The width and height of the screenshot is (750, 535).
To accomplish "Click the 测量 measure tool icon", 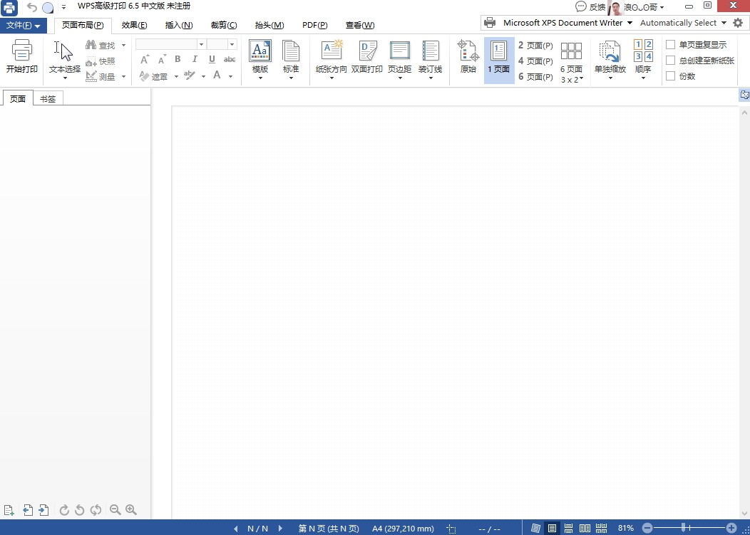I will [91, 76].
